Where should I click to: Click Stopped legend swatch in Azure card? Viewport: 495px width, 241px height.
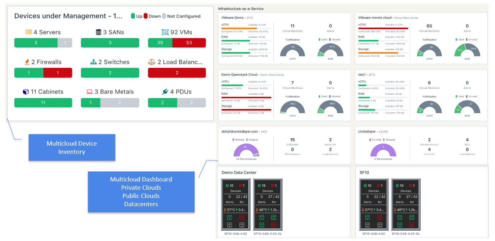(x=384, y=140)
